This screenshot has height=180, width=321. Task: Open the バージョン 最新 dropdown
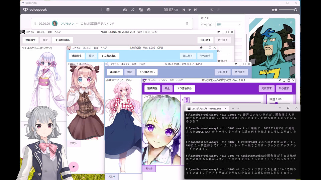tap(228, 24)
